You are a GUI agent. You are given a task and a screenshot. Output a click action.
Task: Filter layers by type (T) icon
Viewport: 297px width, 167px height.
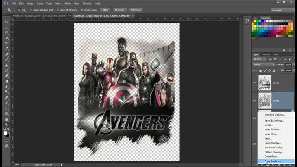point(280,59)
